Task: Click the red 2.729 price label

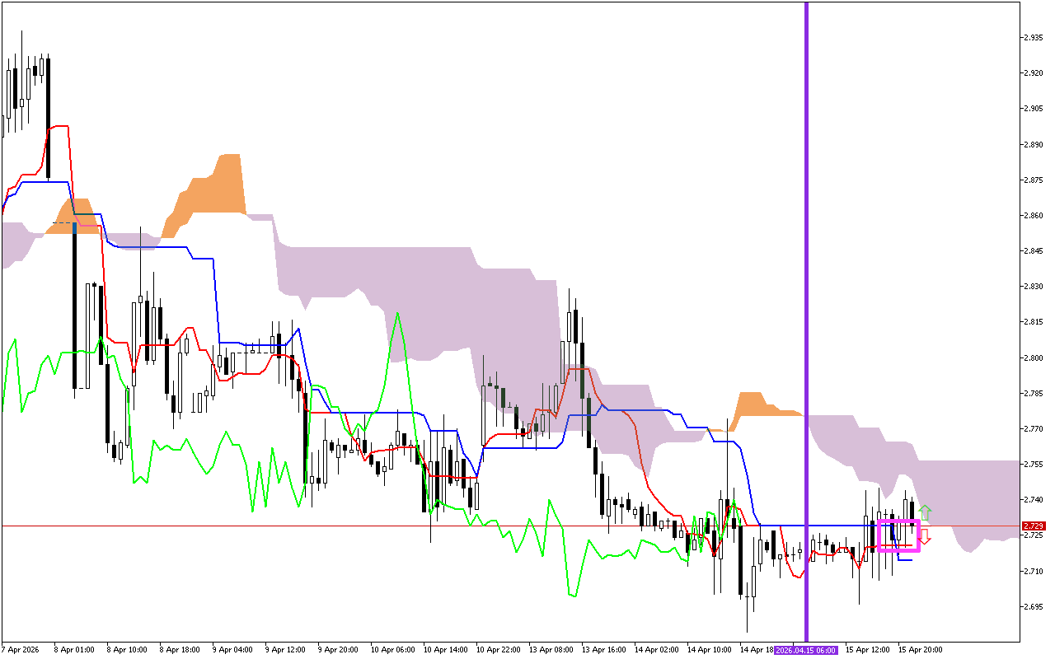Action: tap(1033, 526)
